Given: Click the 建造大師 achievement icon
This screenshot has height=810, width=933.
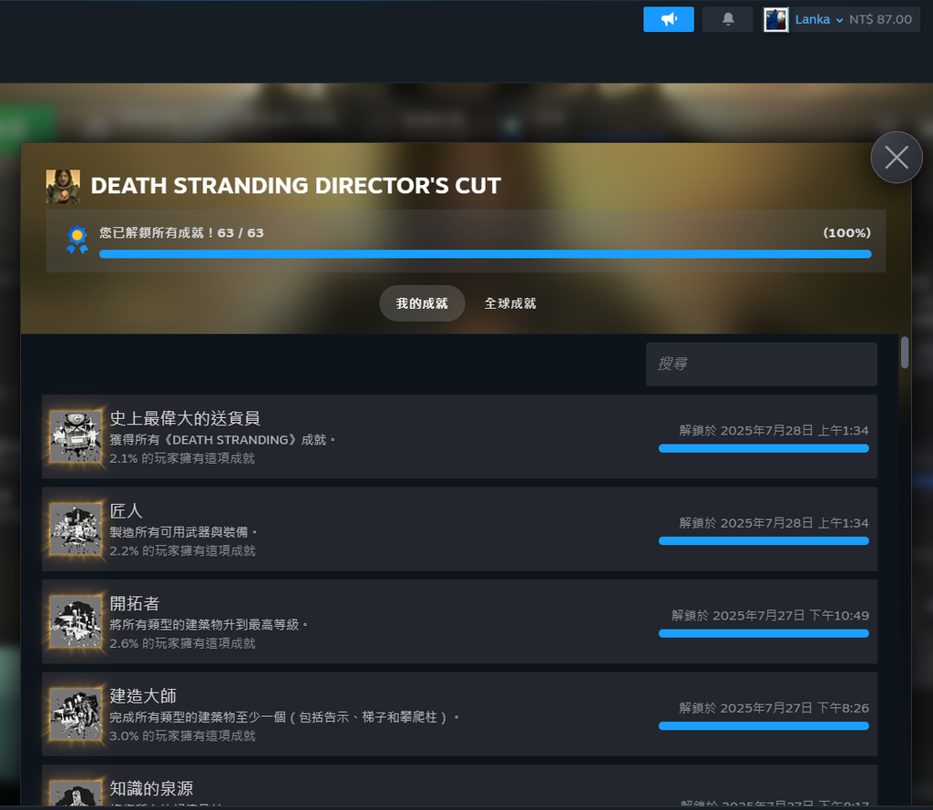Looking at the screenshot, I should (x=76, y=714).
